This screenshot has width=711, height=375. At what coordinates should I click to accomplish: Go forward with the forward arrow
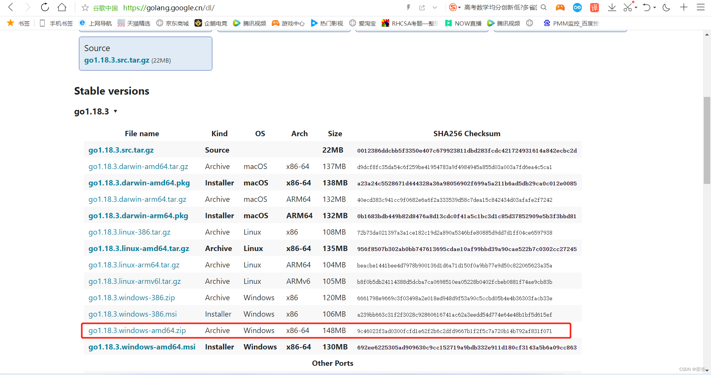tap(27, 7)
